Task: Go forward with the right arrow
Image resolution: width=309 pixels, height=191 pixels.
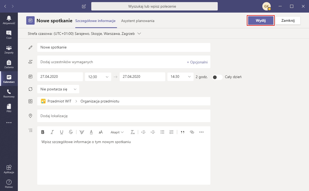Action: pyautogui.click(x=13, y=6)
